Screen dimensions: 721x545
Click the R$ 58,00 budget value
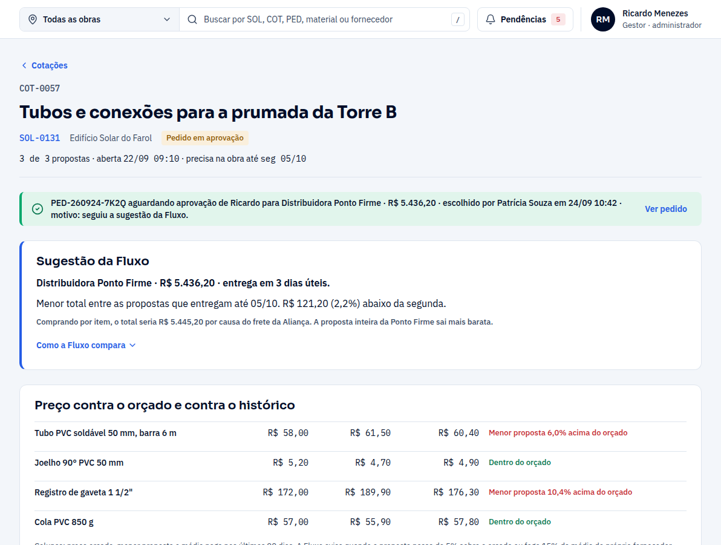(288, 433)
